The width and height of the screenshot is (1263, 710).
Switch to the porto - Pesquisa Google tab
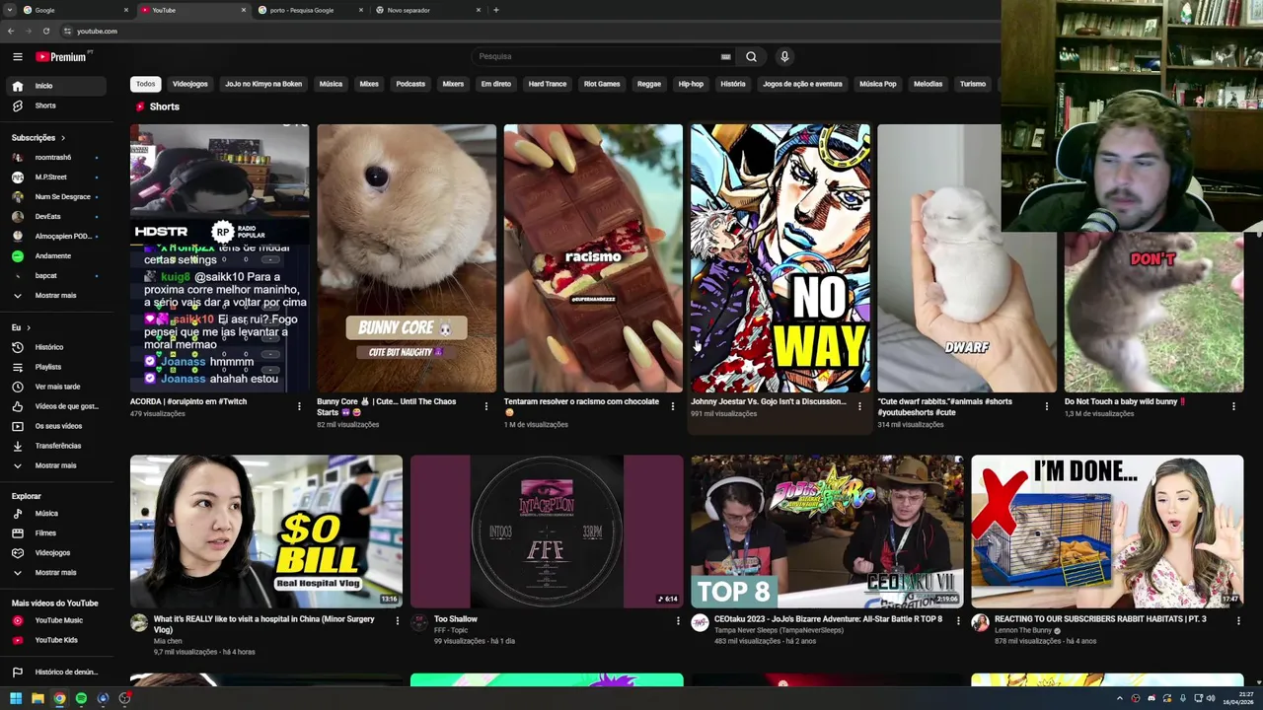coord(310,10)
